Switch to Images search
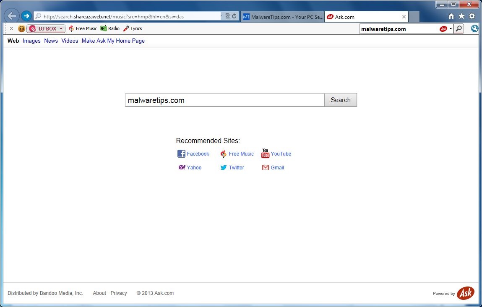Image resolution: width=482 pixels, height=307 pixels. coord(31,41)
